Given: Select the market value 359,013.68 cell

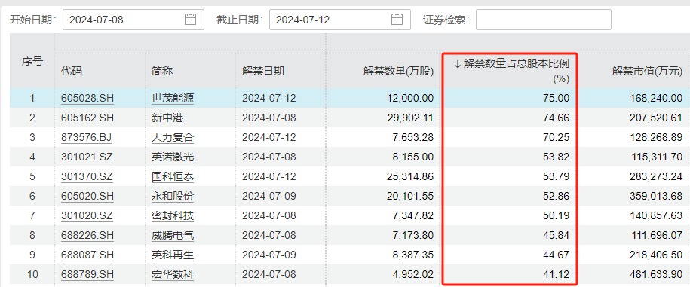Looking at the screenshot, I should pos(633,196).
